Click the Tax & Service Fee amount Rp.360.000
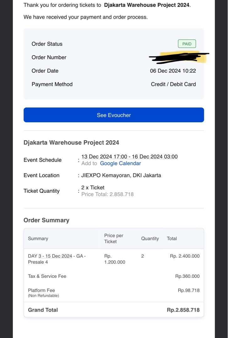 pos(187,276)
